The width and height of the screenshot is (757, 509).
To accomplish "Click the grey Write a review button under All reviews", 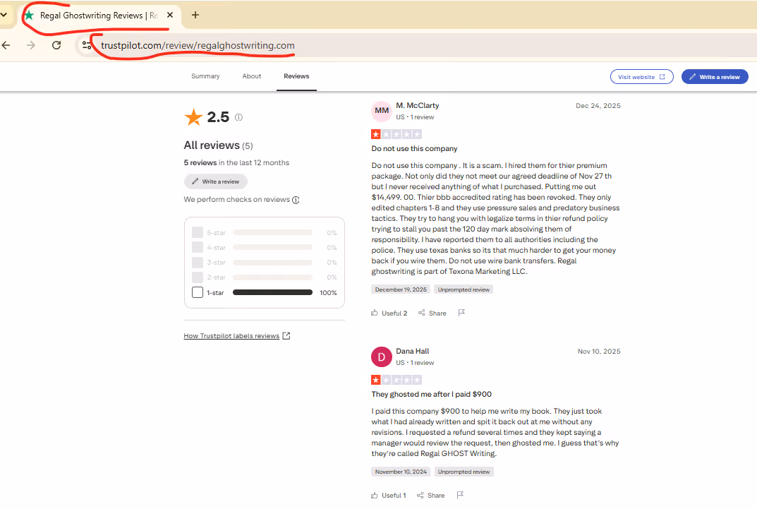I will 215,181.
